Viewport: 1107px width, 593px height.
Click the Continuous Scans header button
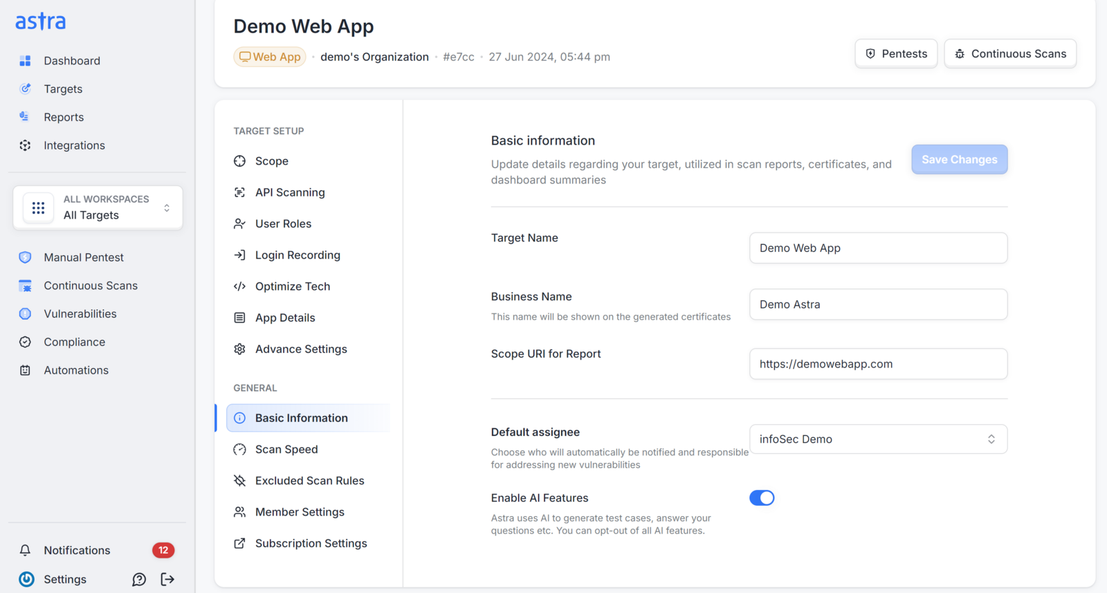(1010, 54)
